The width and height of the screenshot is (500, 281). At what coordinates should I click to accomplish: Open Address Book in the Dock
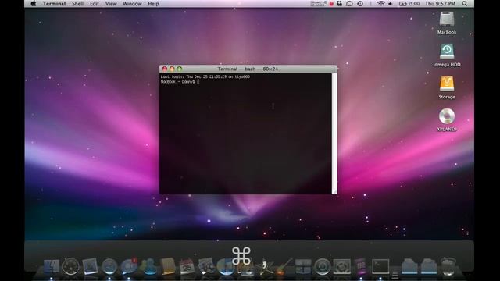(x=168, y=266)
